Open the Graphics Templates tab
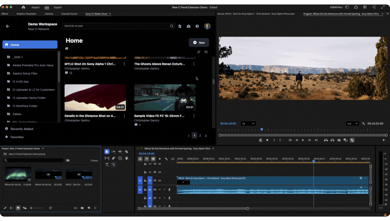This screenshot has height=221, width=390. pos(26,14)
